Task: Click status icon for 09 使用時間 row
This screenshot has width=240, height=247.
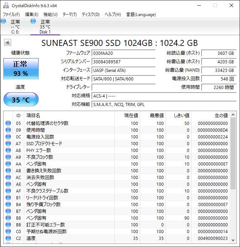Action: point(8,130)
